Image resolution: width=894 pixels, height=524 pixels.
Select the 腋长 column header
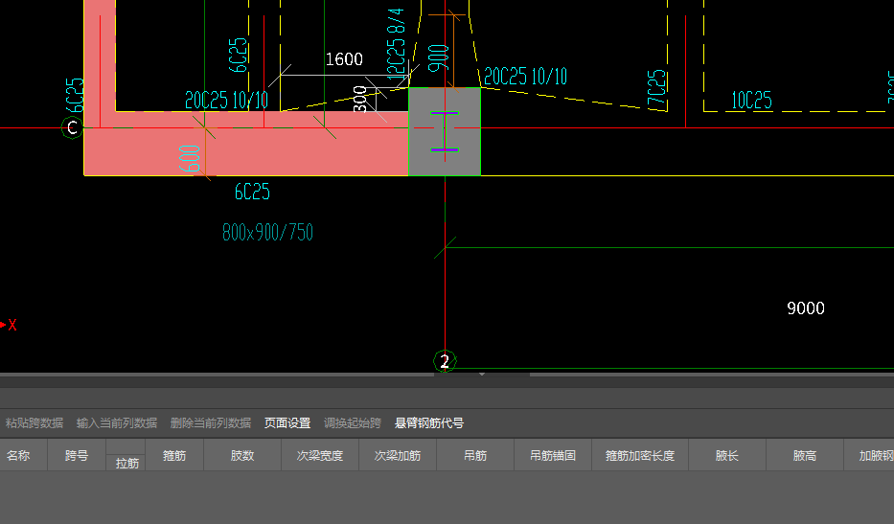(x=727, y=455)
